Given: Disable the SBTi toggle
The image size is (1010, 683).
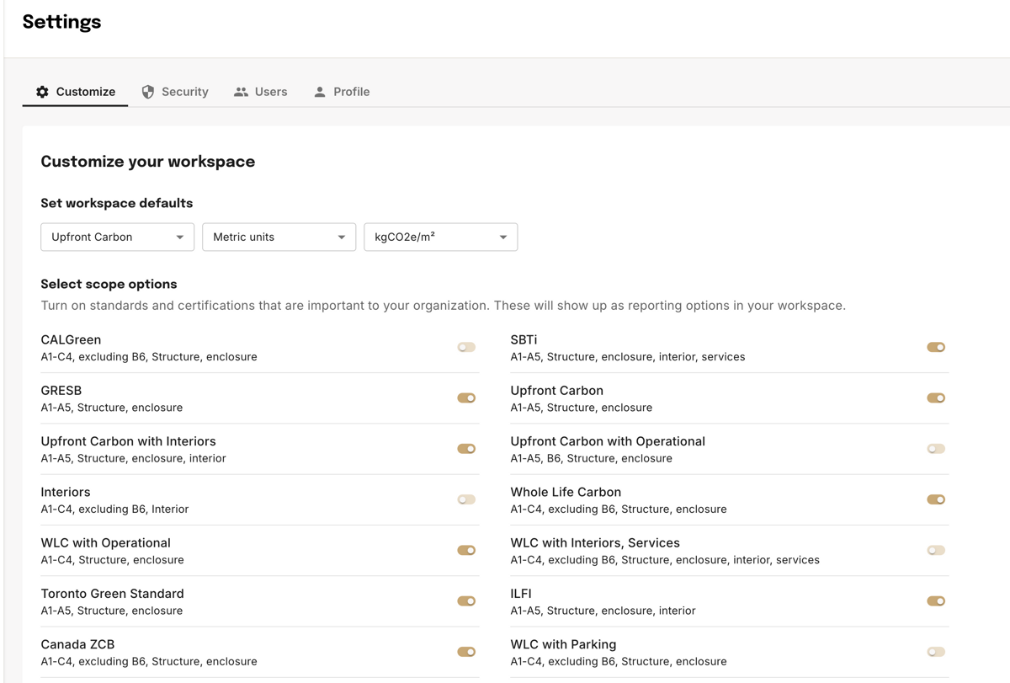Looking at the screenshot, I should click(x=936, y=347).
